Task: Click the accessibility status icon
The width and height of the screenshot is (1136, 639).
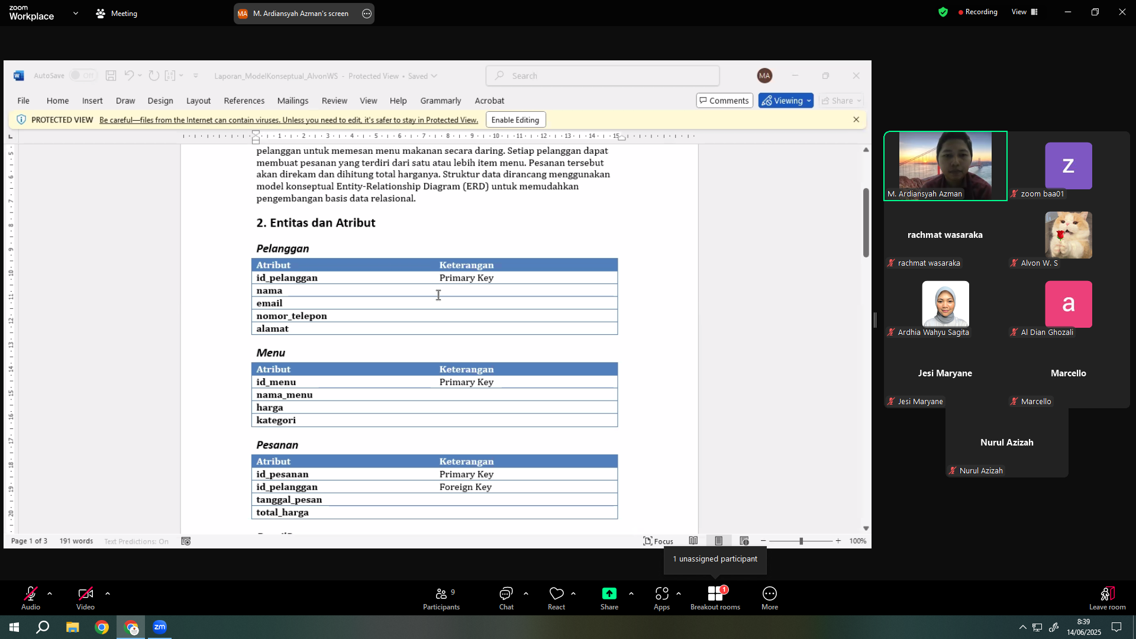Action: 186,541
